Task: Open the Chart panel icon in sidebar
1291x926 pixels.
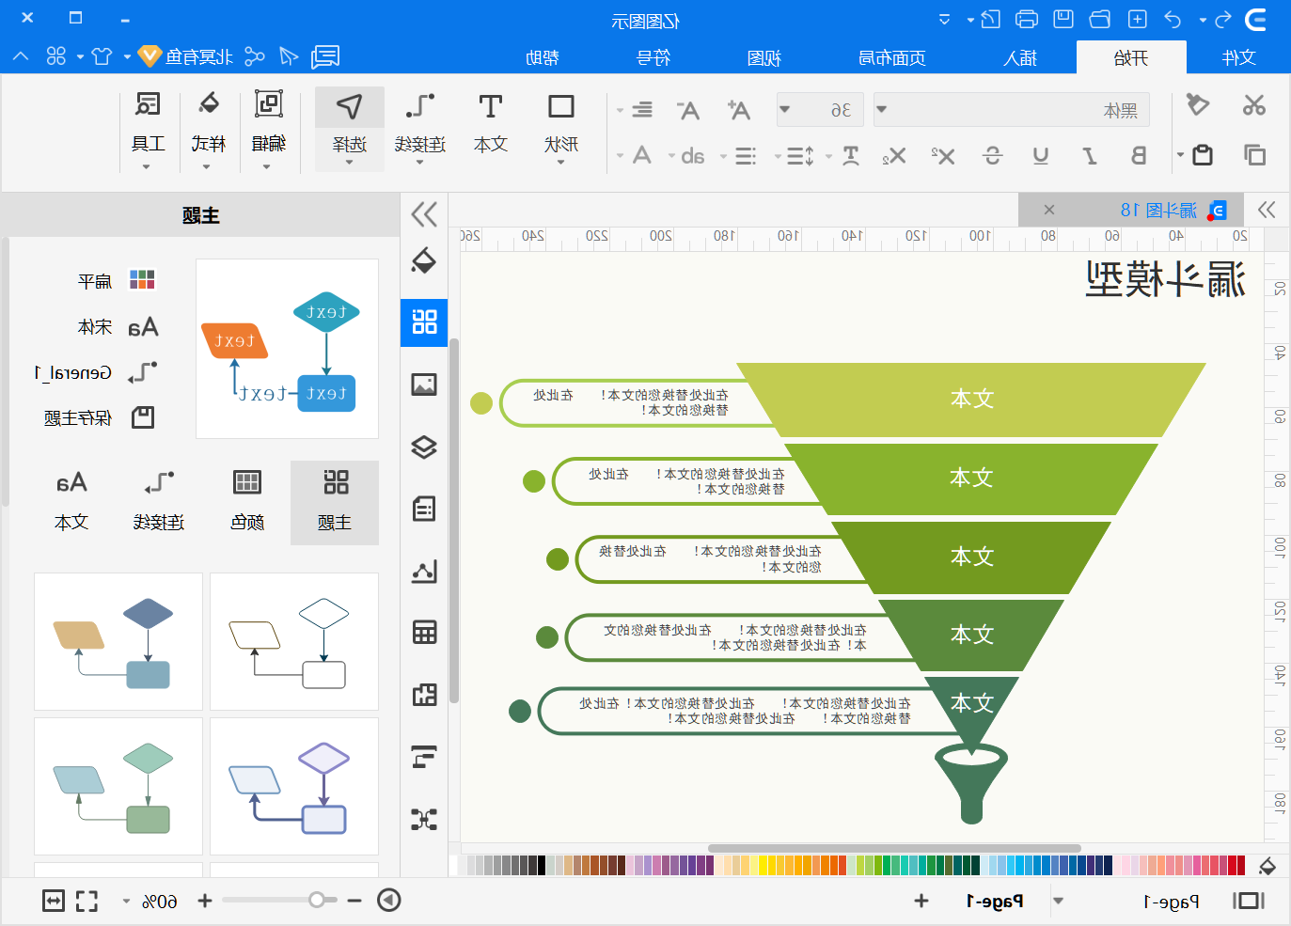Action: click(x=424, y=571)
